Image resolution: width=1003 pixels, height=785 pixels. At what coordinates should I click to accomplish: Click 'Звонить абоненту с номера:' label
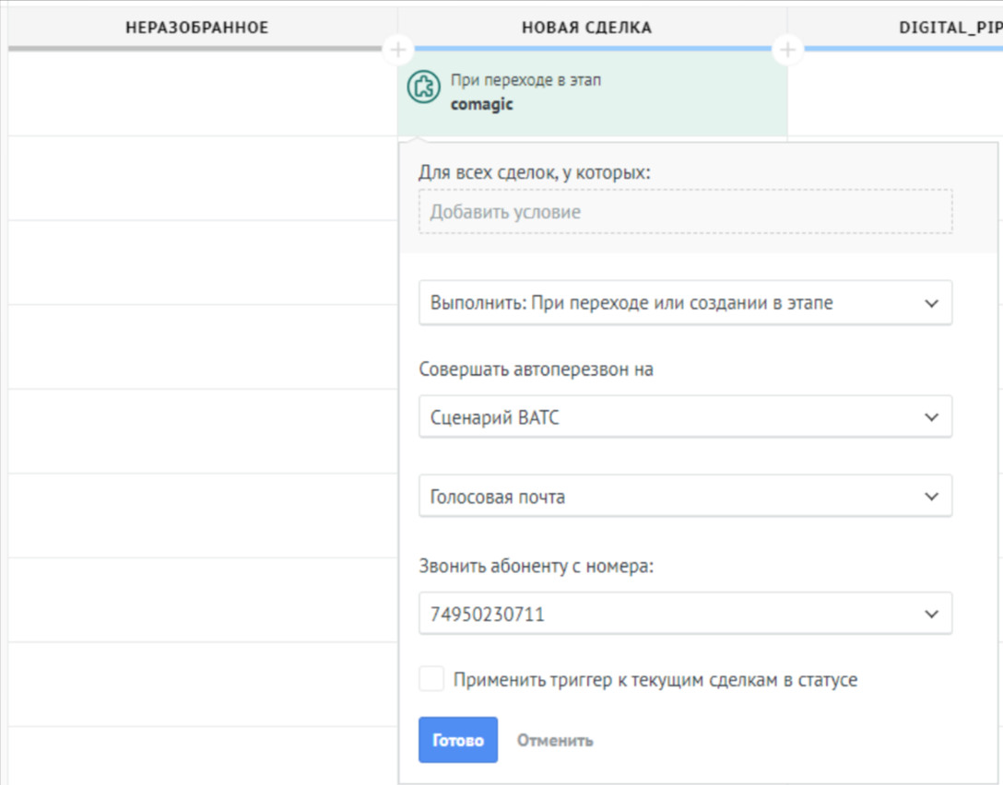[536, 566]
